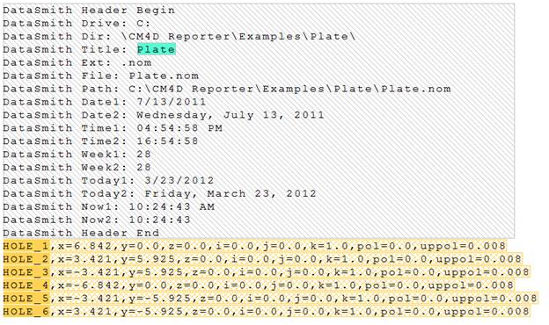Select the HOLE_4 label

click(x=26, y=285)
